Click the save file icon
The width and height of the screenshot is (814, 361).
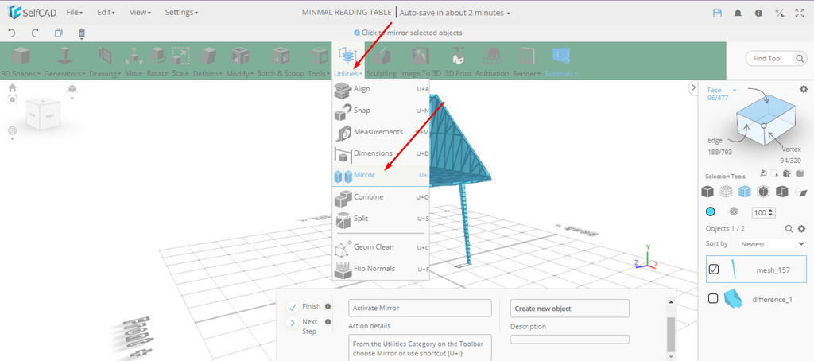718,14
